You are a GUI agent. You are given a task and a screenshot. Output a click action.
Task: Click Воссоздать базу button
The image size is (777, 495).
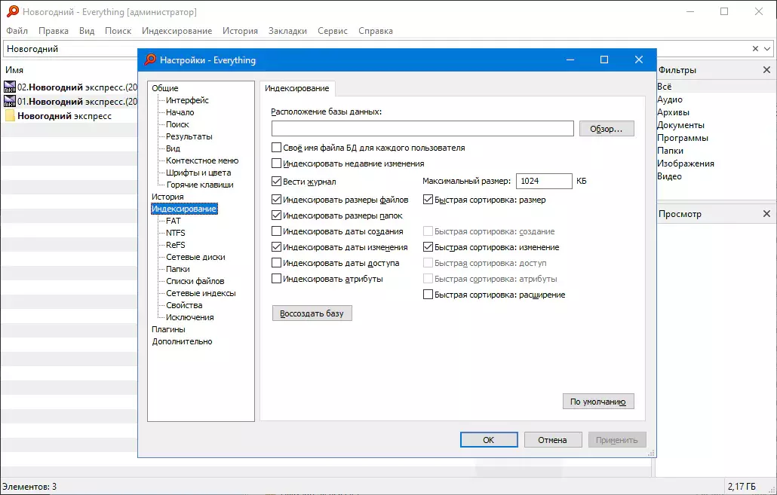(x=312, y=313)
